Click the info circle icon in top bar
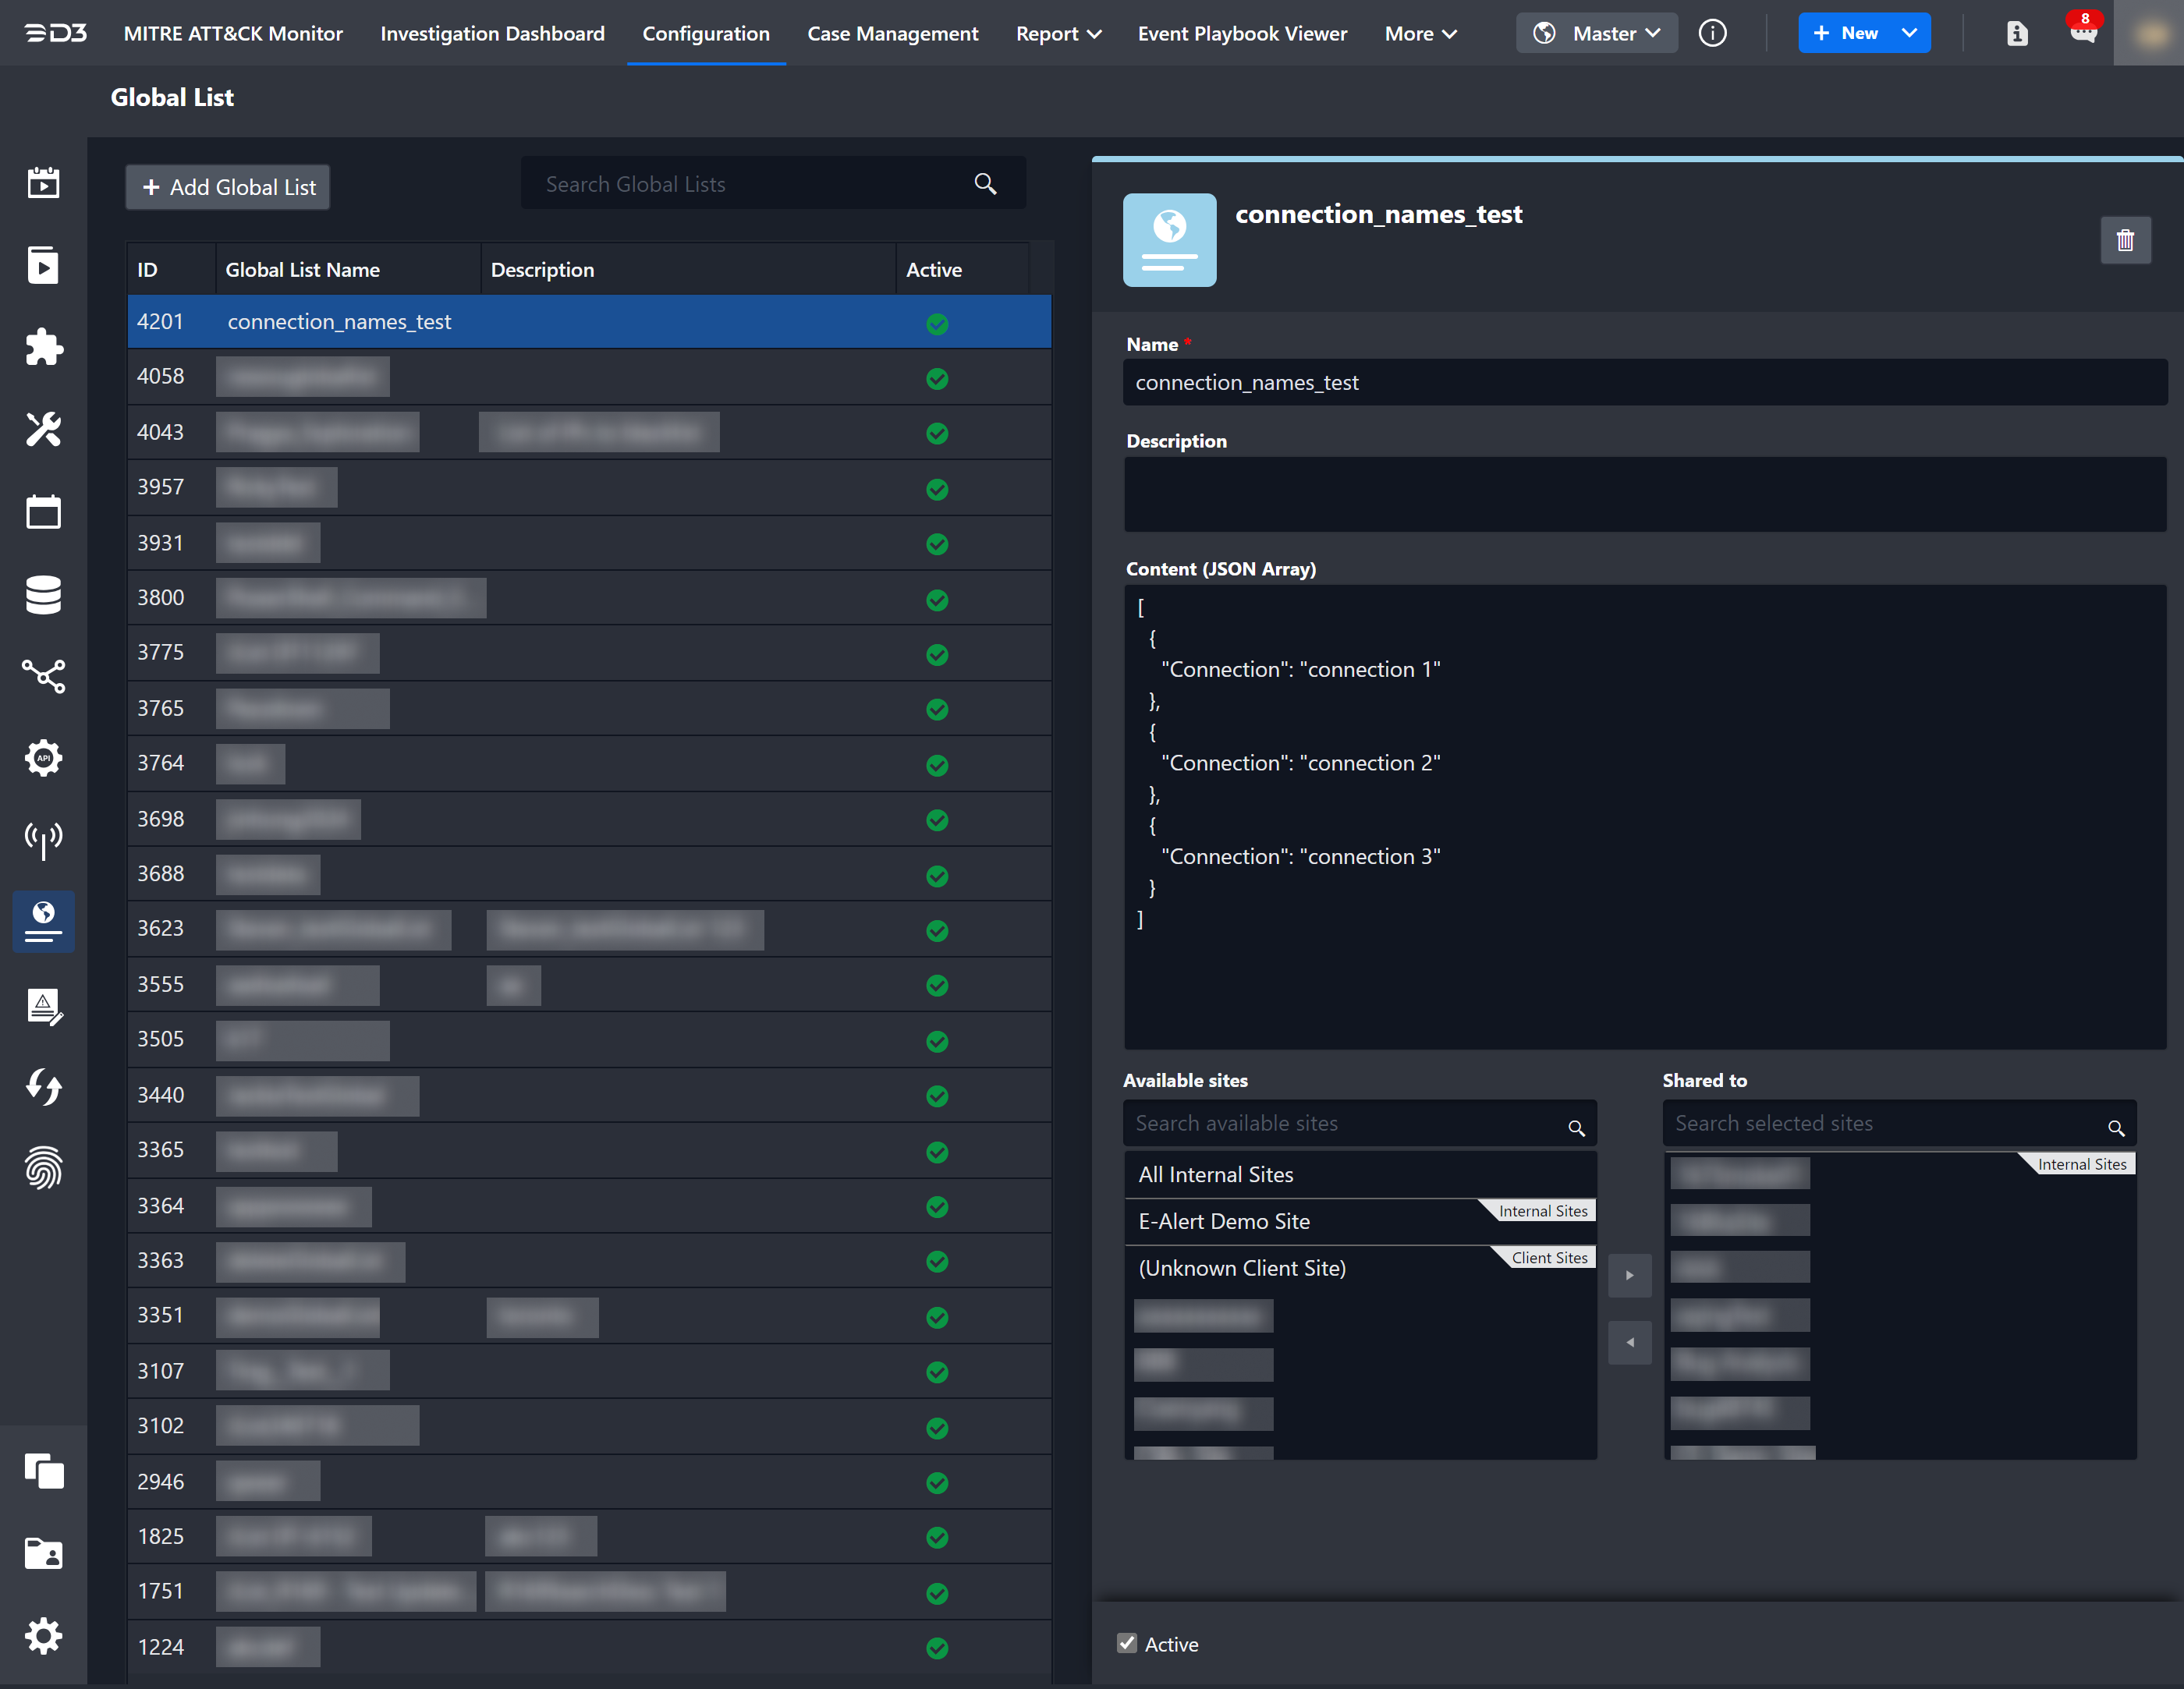2184x1689 pixels. pos(1712,33)
